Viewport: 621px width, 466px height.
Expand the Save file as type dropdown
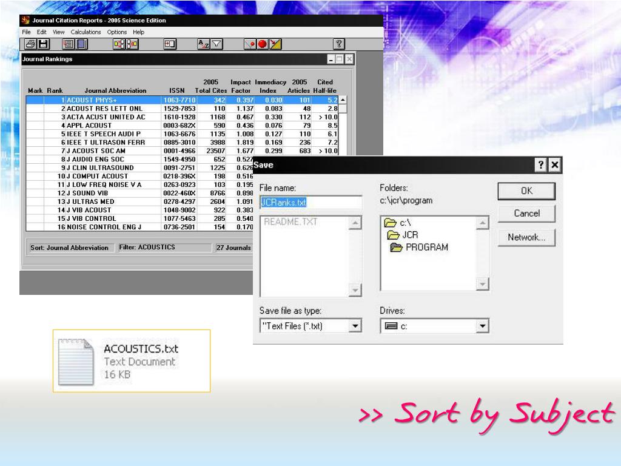point(355,326)
